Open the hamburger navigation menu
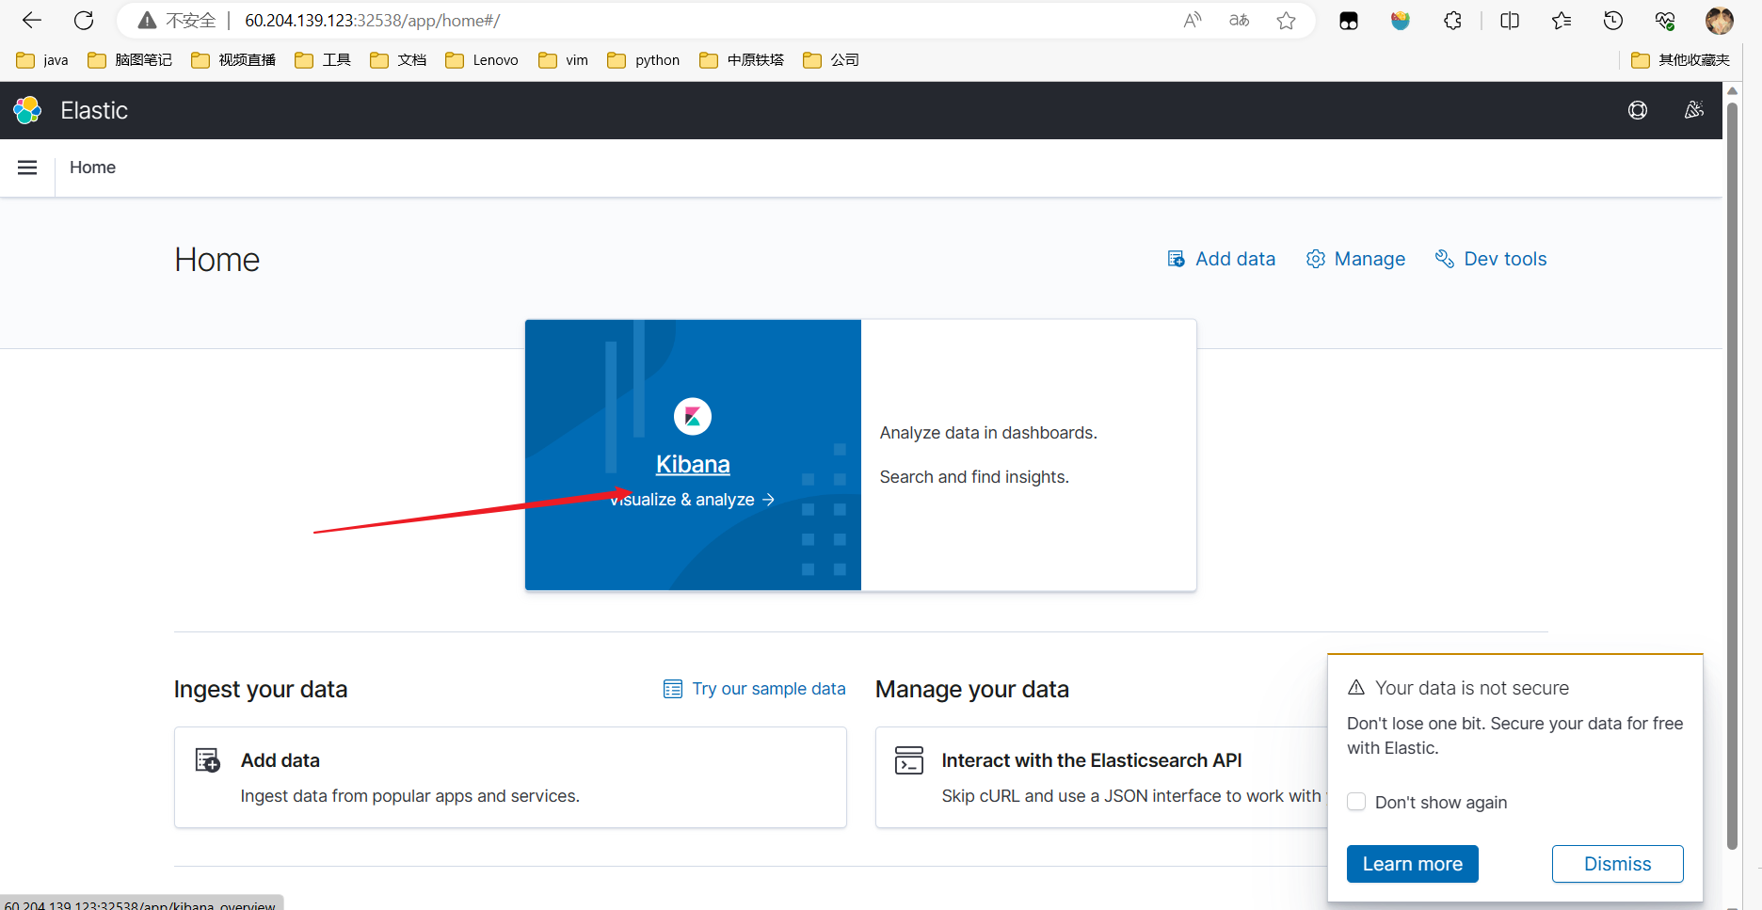Screen dimensions: 1762x910 [27, 168]
